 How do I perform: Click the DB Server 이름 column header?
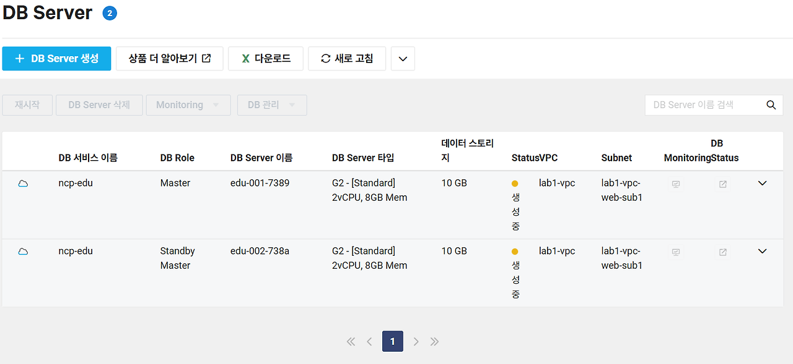click(x=261, y=158)
